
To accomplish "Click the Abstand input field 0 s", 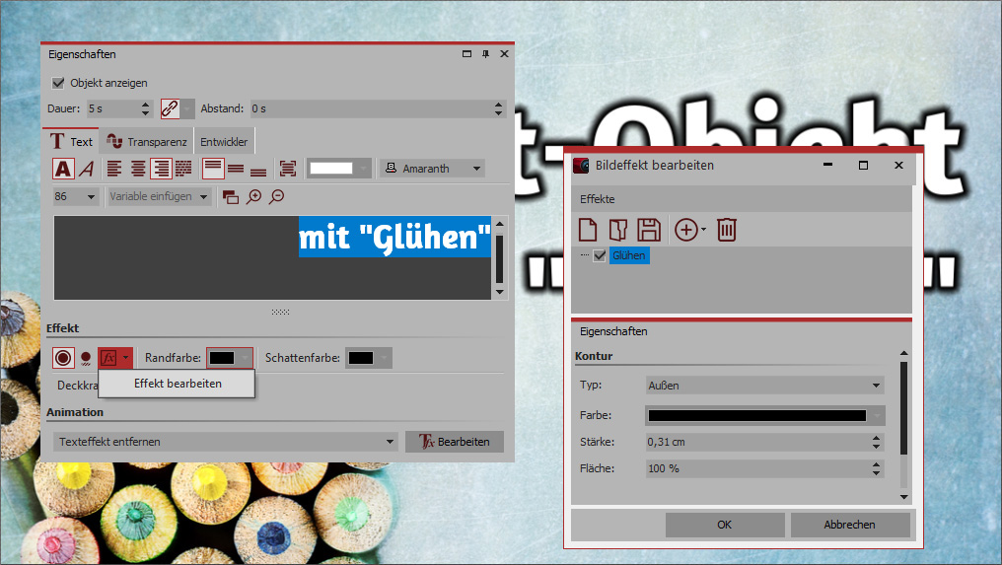I will point(371,108).
